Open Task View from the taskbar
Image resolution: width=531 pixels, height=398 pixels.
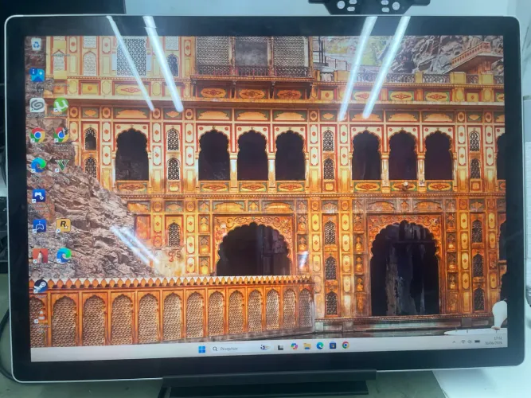280,347
